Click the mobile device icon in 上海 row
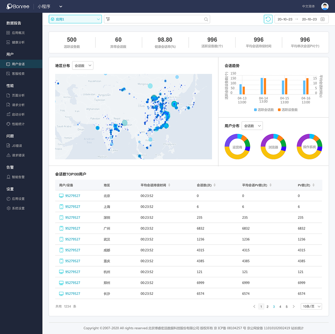This screenshot has height=334, width=335. [61, 207]
